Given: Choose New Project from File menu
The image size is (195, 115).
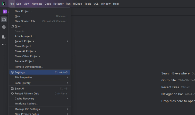Looking at the screenshot, I should tap(23, 11).
